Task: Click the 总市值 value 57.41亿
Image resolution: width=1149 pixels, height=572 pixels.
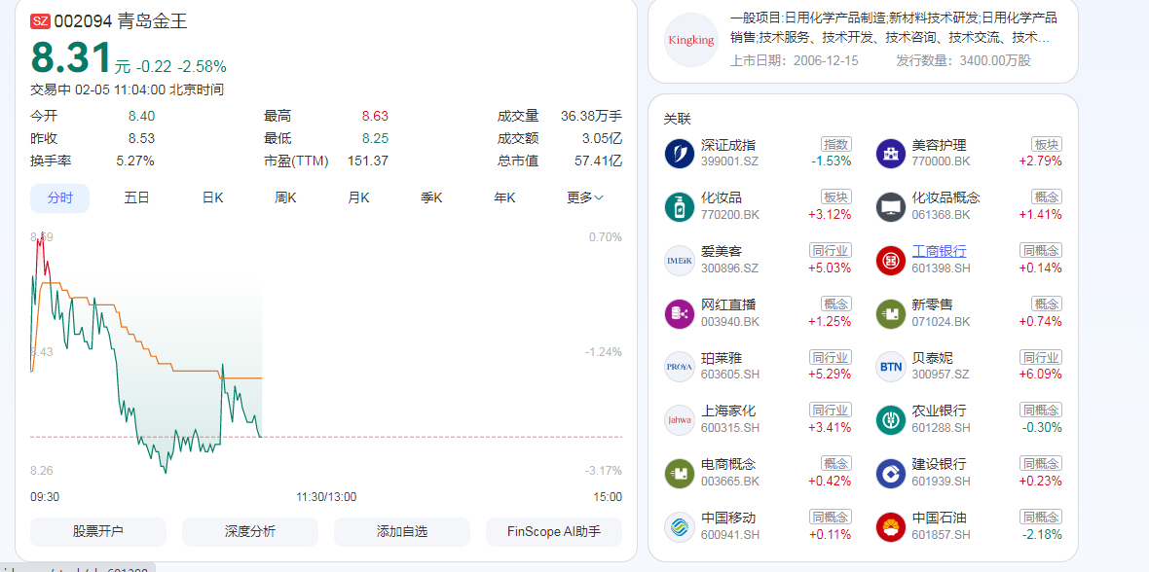Action: coord(598,161)
